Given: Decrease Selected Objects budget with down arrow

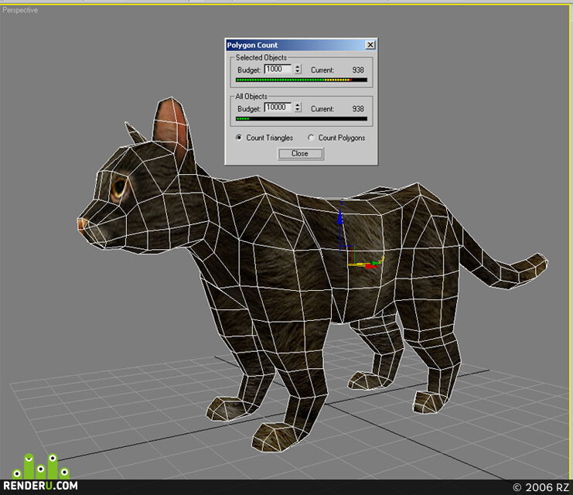Looking at the screenshot, I should click(x=298, y=72).
